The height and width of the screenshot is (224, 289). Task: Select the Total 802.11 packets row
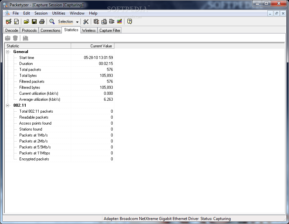(59, 111)
